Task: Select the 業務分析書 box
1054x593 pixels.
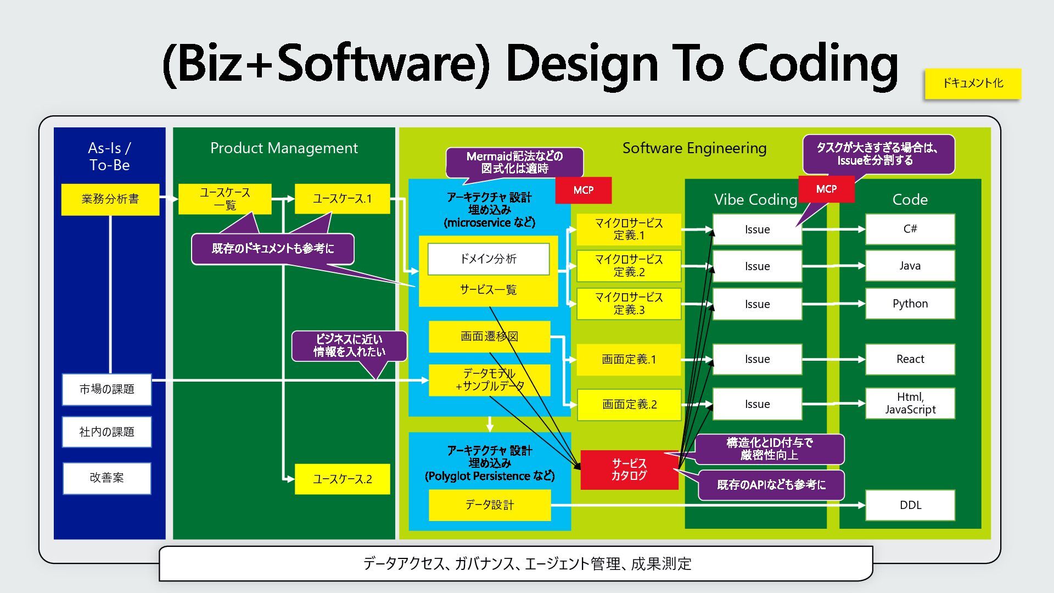Action: [x=110, y=199]
